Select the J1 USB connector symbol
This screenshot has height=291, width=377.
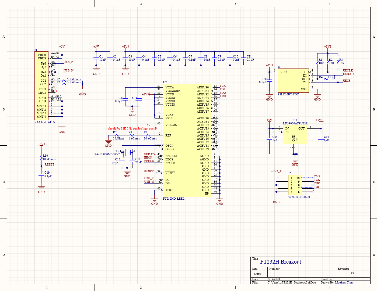[x=41, y=85]
